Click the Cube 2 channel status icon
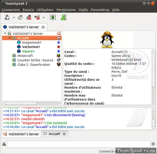 click(14, 65)
